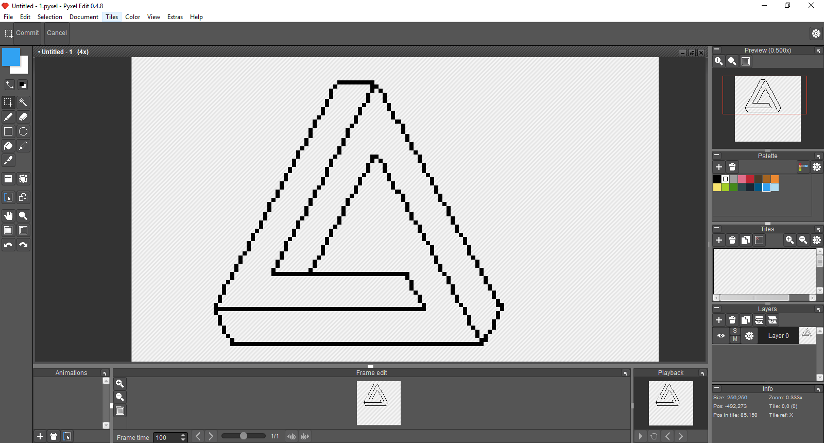Select the Magic wand tool
Screen dimensions: 824x443
(x=23, y=103)
